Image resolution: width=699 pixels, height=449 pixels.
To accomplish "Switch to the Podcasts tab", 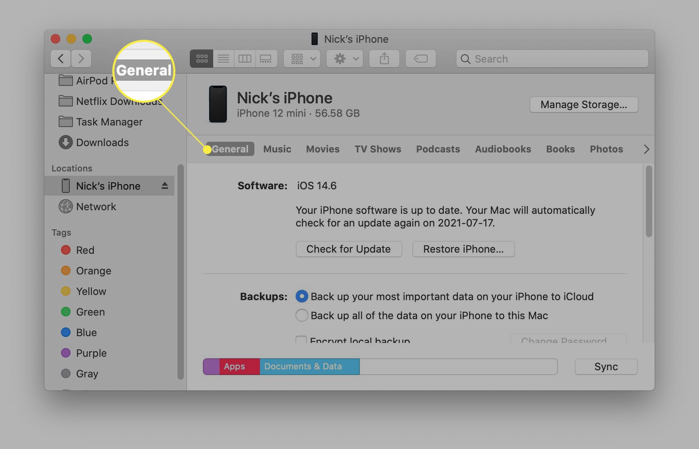I will (x=438, y=149).
